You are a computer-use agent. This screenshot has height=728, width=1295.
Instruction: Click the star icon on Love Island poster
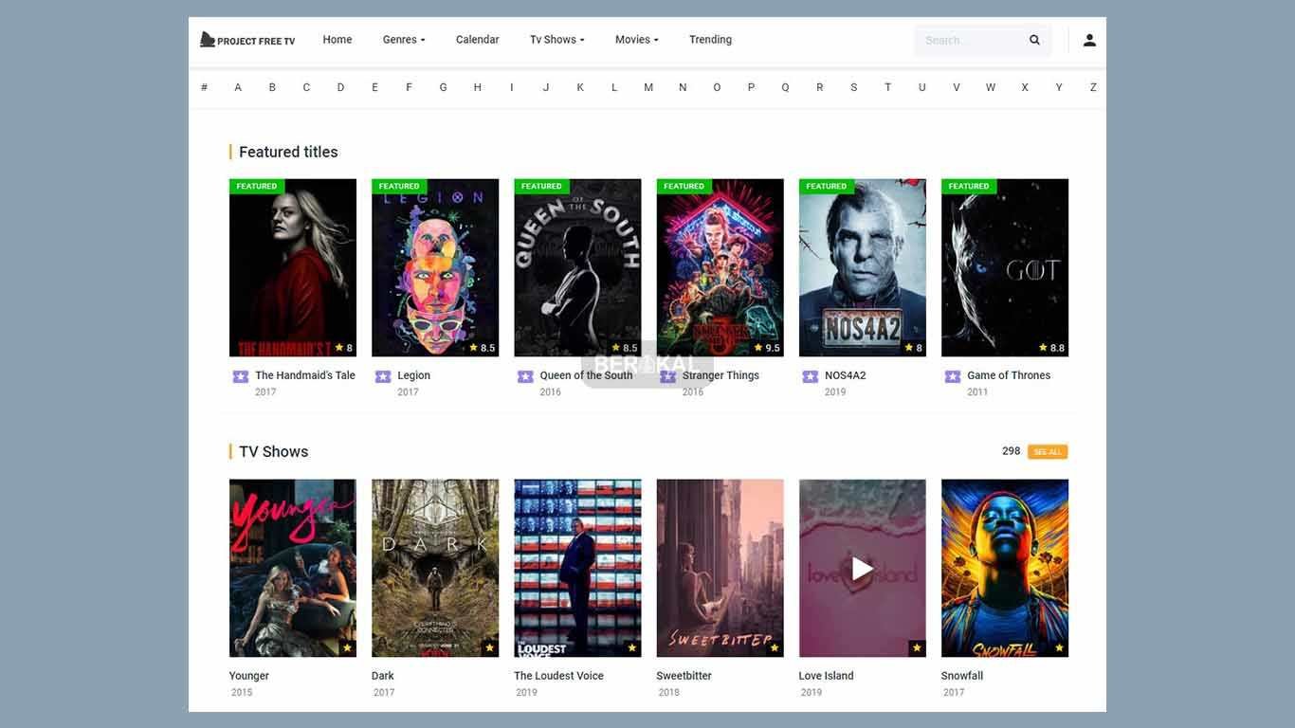(x=917, y=648)
